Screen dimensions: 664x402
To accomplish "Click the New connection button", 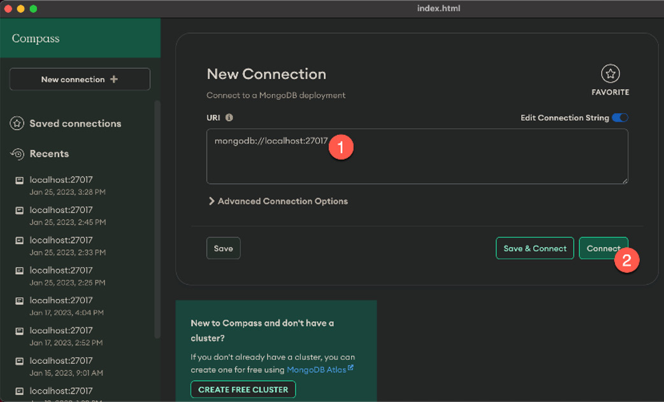I will coord(80,79).
